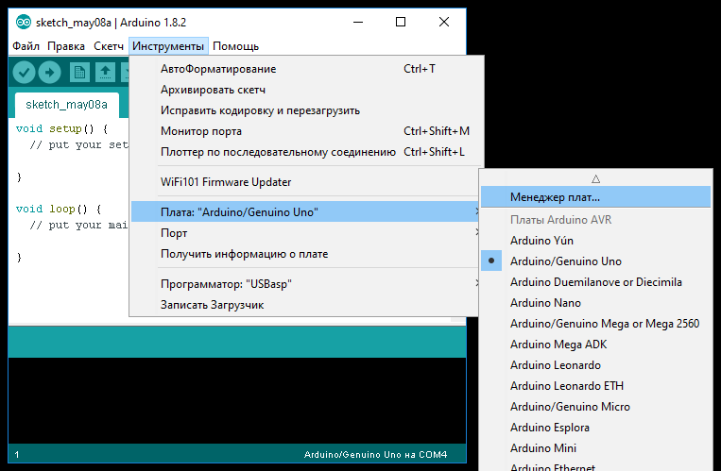
Task: Select Arduino Nano board
Action: coord(595,302)
